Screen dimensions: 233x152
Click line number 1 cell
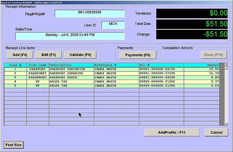15,69
